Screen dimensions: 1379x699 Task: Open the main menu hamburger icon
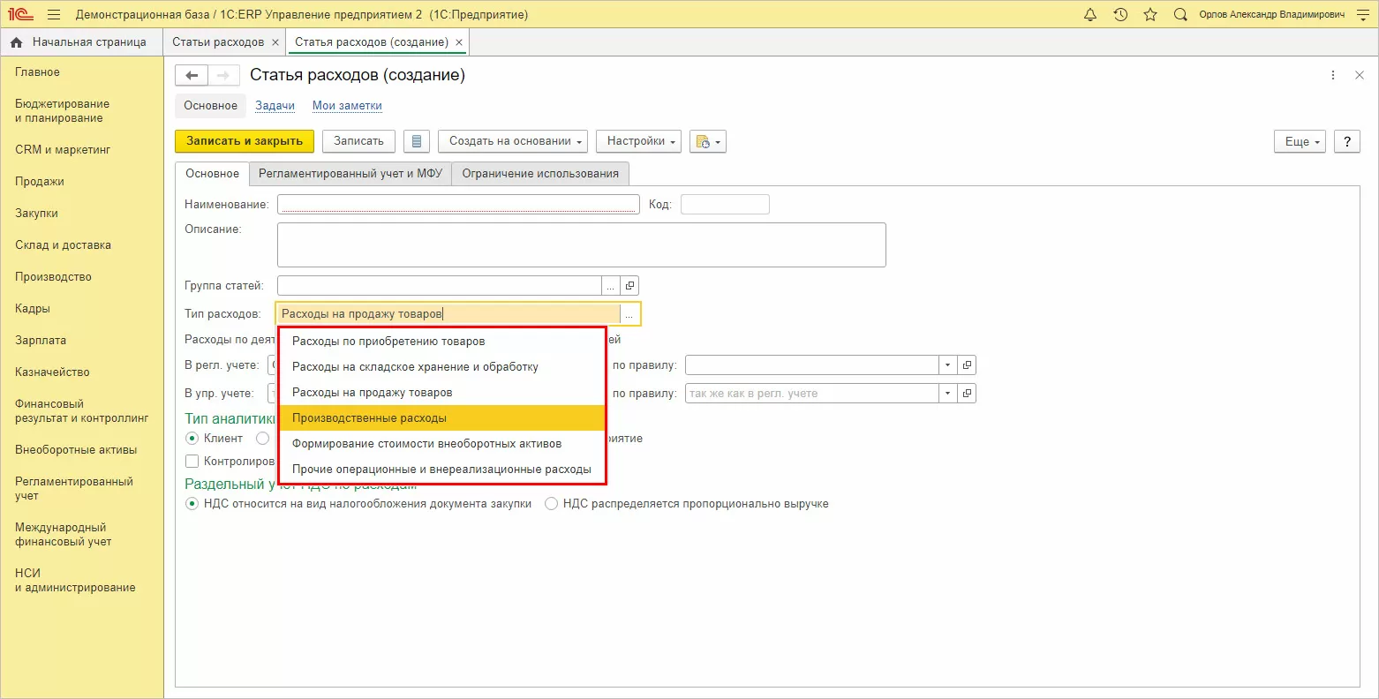pyautogui.click(x=54, y=15)
